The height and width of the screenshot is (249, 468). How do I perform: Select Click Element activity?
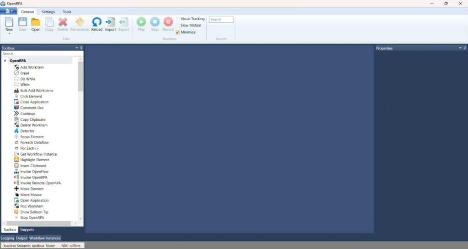pos(28,96)
